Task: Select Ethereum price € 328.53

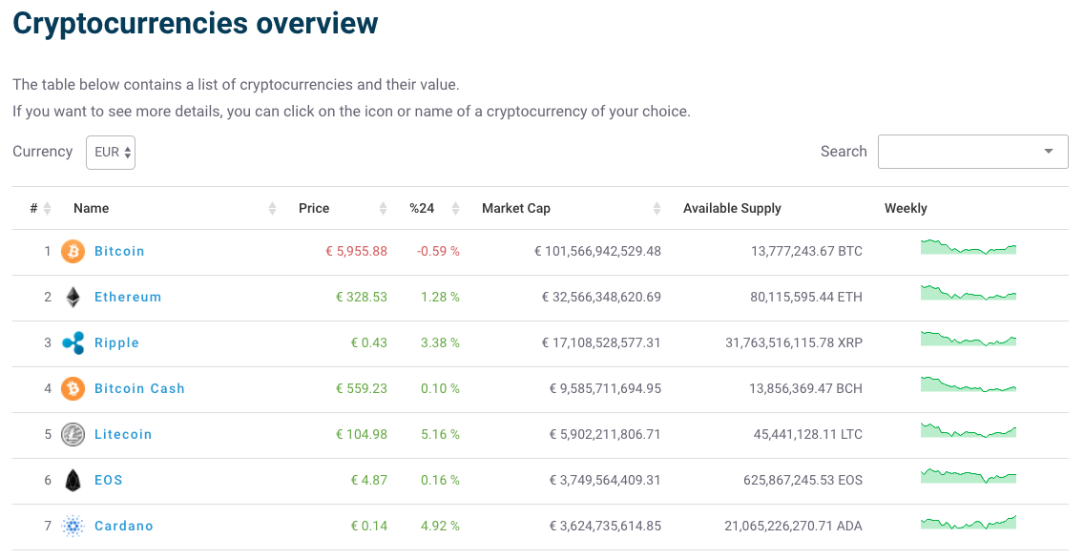Action: [362, 297]
